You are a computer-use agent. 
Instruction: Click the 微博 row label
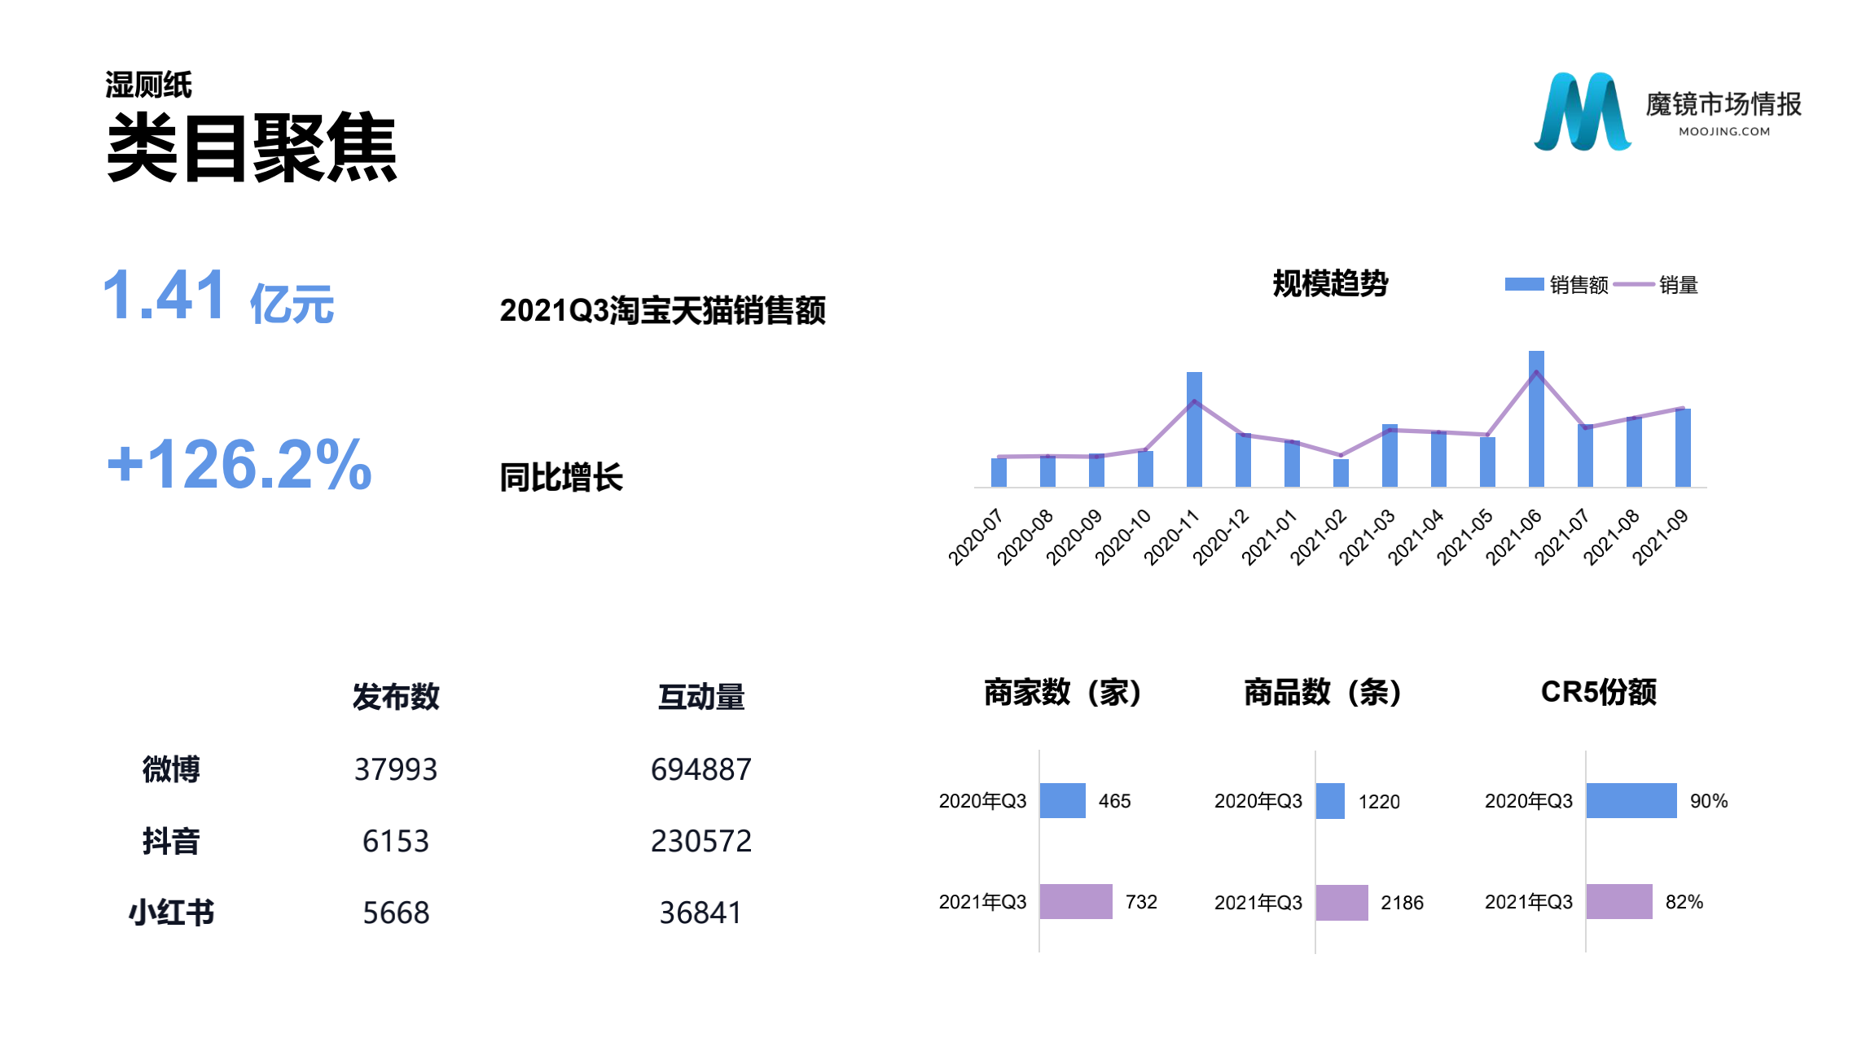pyautogui.click(x=171, y=769)
